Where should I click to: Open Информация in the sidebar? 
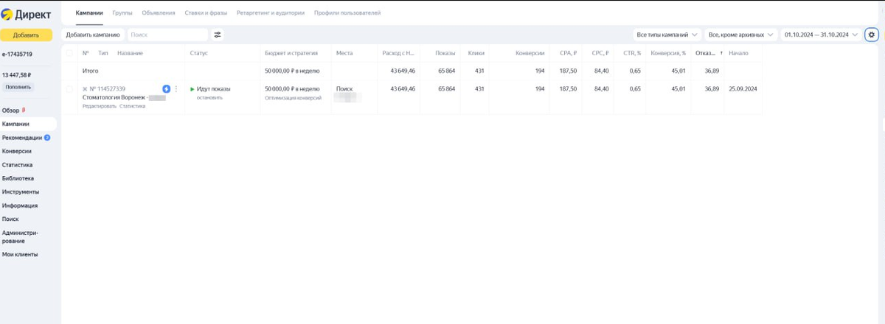pos(20,205)
